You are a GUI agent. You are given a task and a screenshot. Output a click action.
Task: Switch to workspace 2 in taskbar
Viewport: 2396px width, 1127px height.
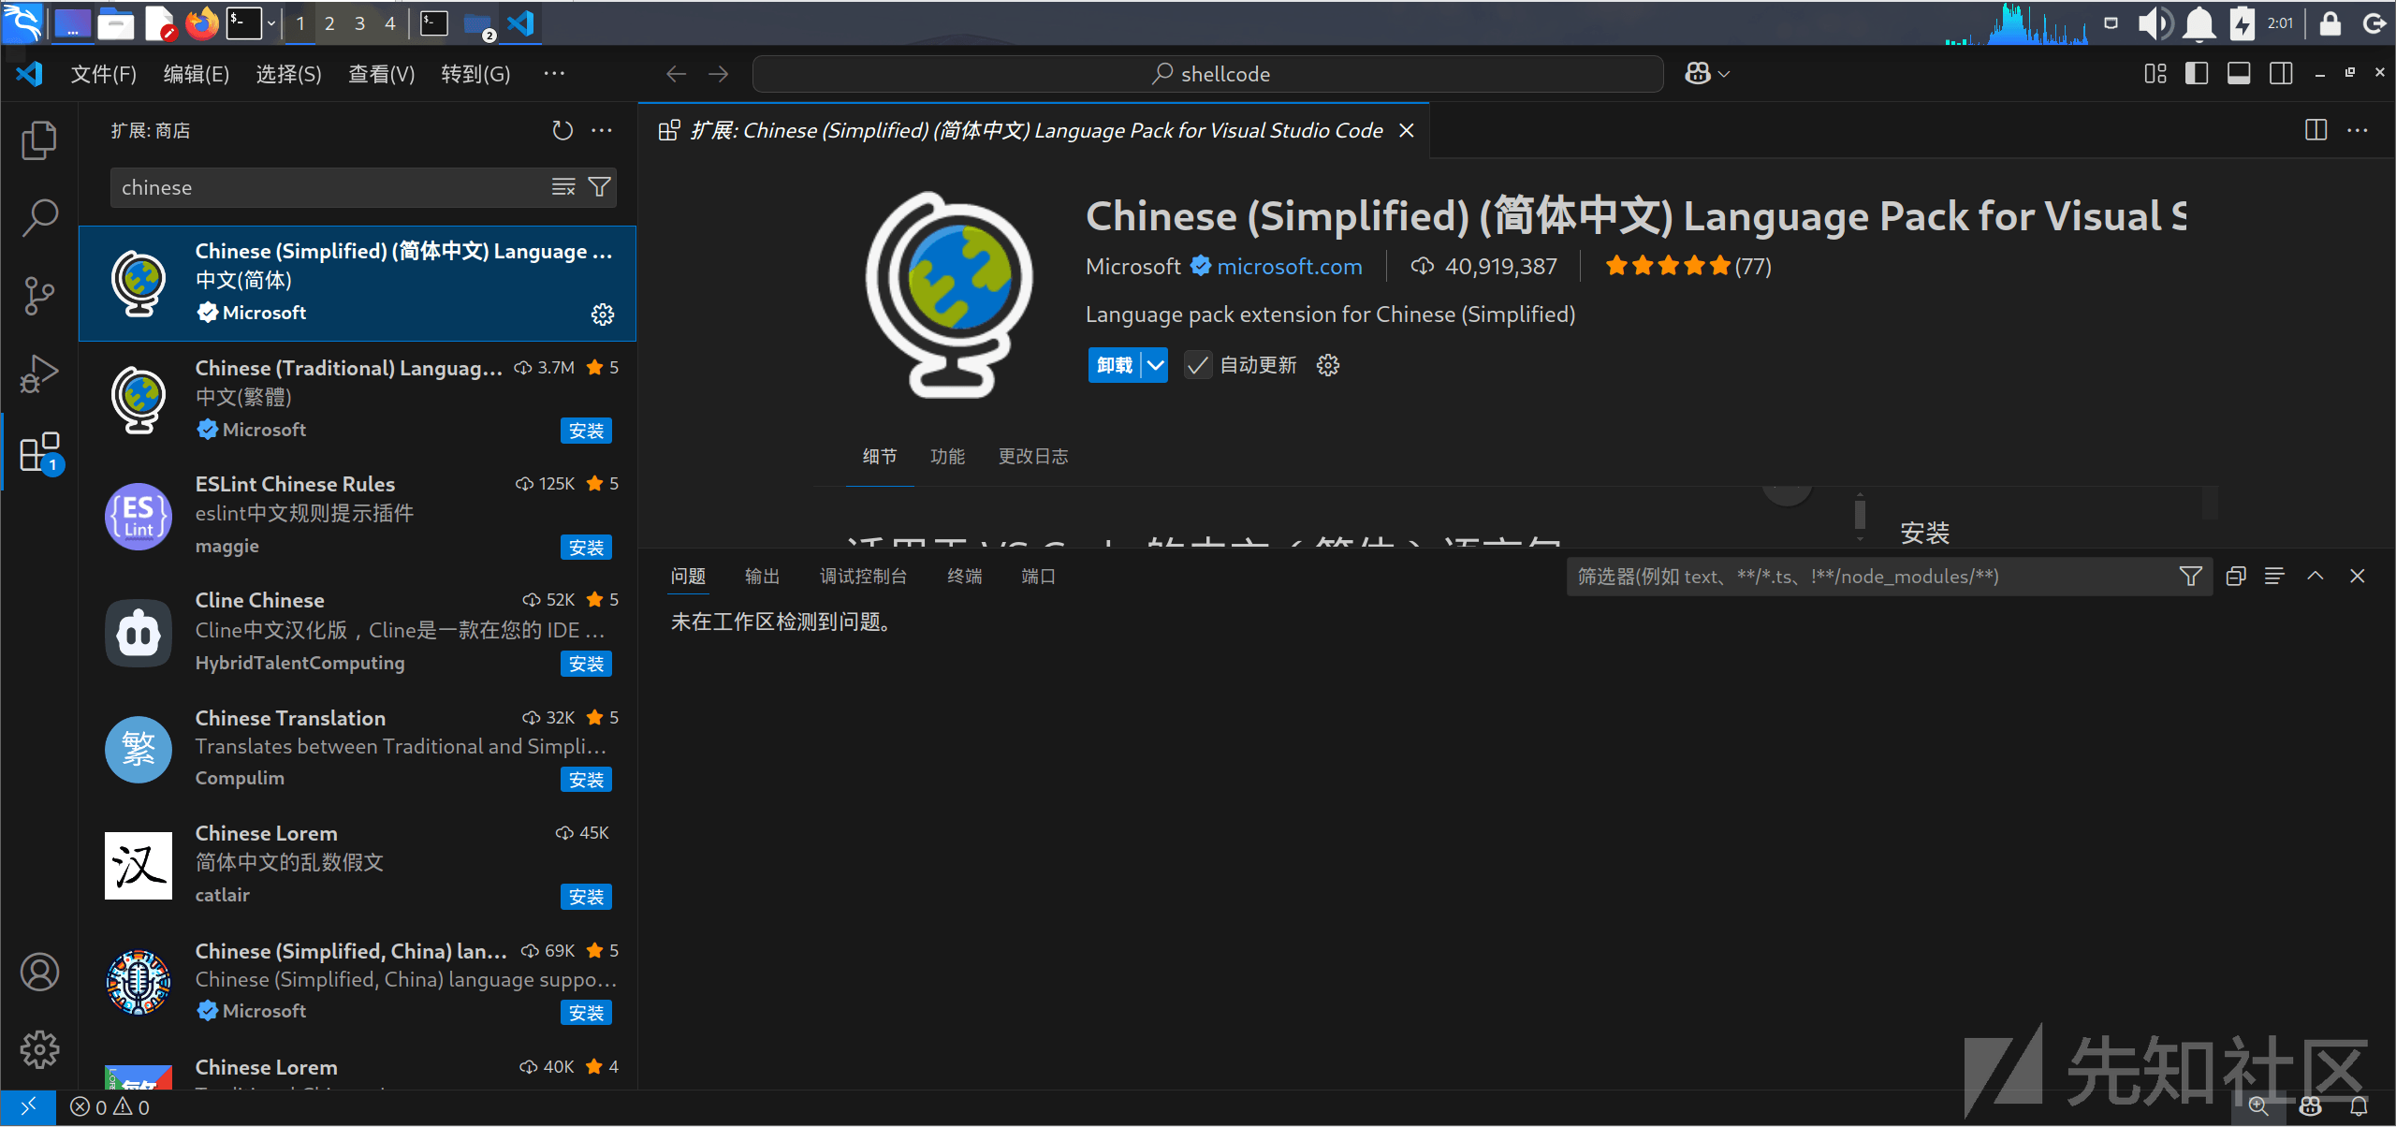click(x=329, y=23)
